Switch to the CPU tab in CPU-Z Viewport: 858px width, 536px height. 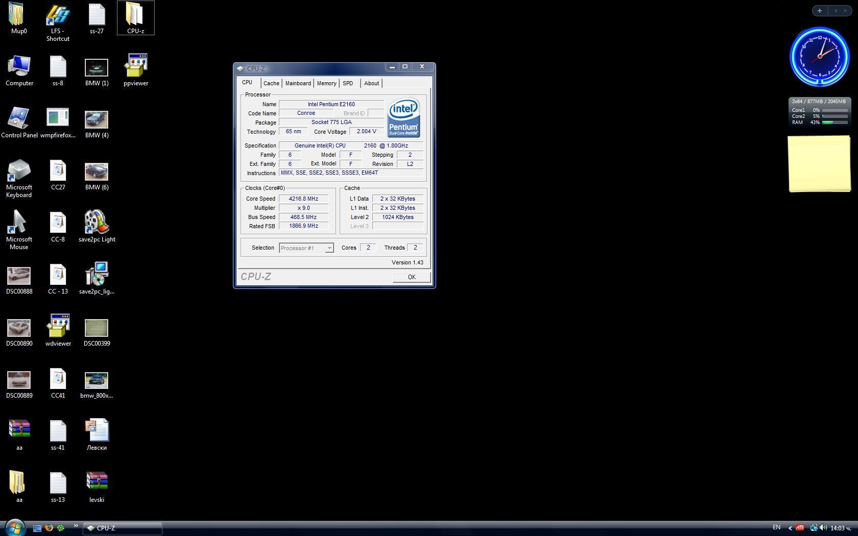247,83
